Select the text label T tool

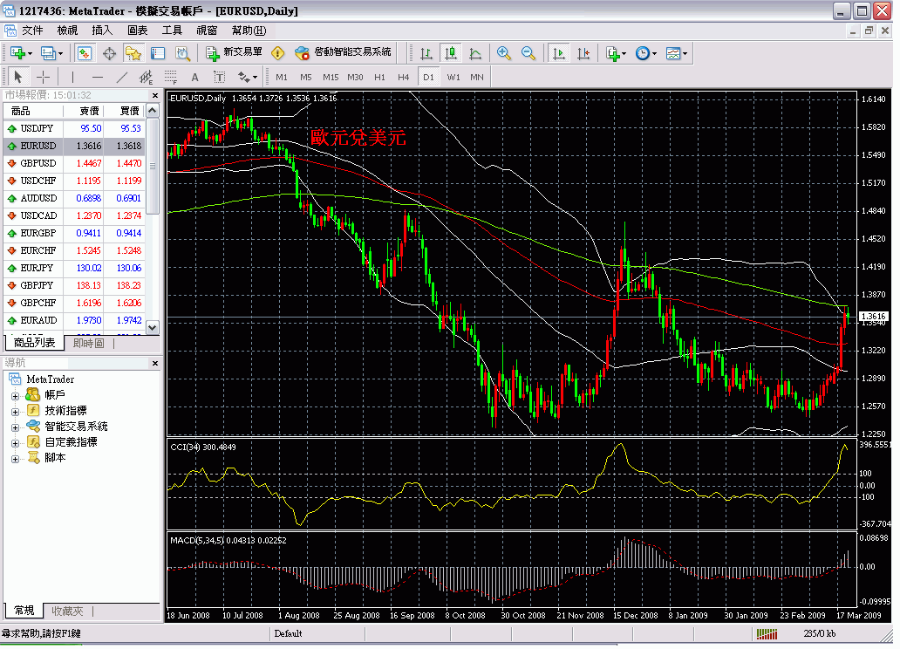click(x=219, y=77)
